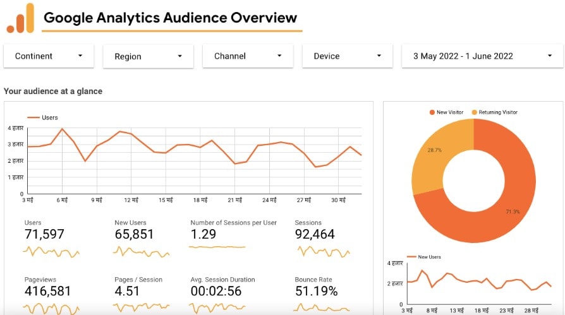The height and width of the screenshot is (315, 565).
Task: Click the 'Pageviews' label
Action: point(40,280)
